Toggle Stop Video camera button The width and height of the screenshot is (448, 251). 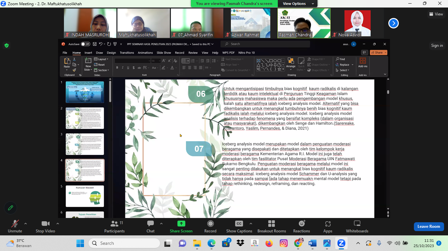[45, 224]
